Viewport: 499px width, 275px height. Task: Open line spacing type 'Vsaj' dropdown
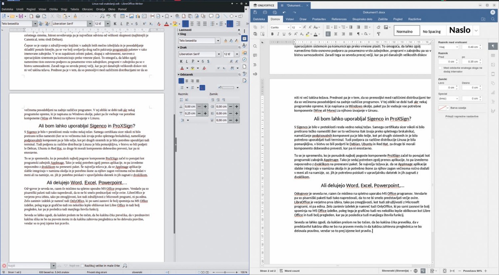tap(449, 47)
